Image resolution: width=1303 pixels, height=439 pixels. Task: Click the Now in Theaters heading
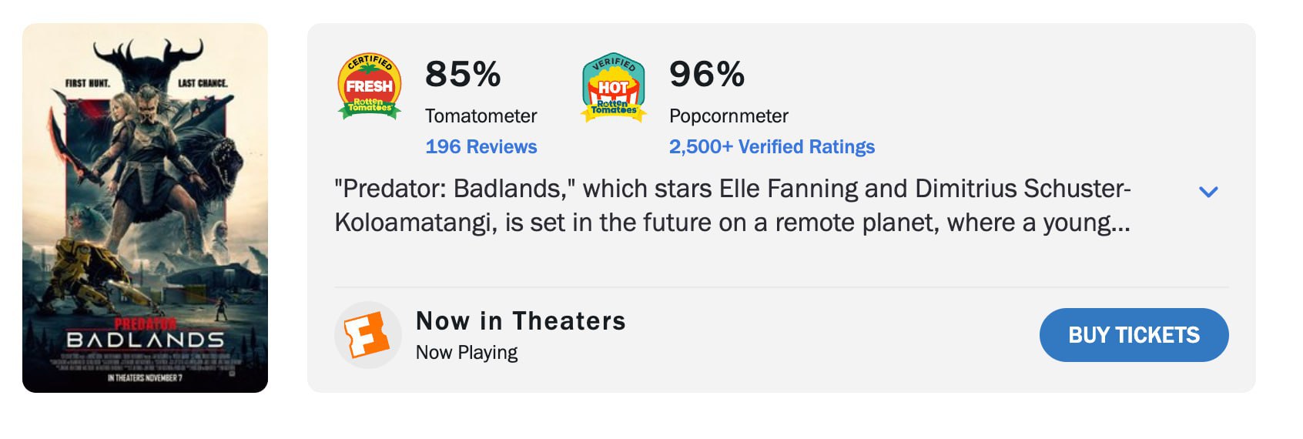[521, 320]
